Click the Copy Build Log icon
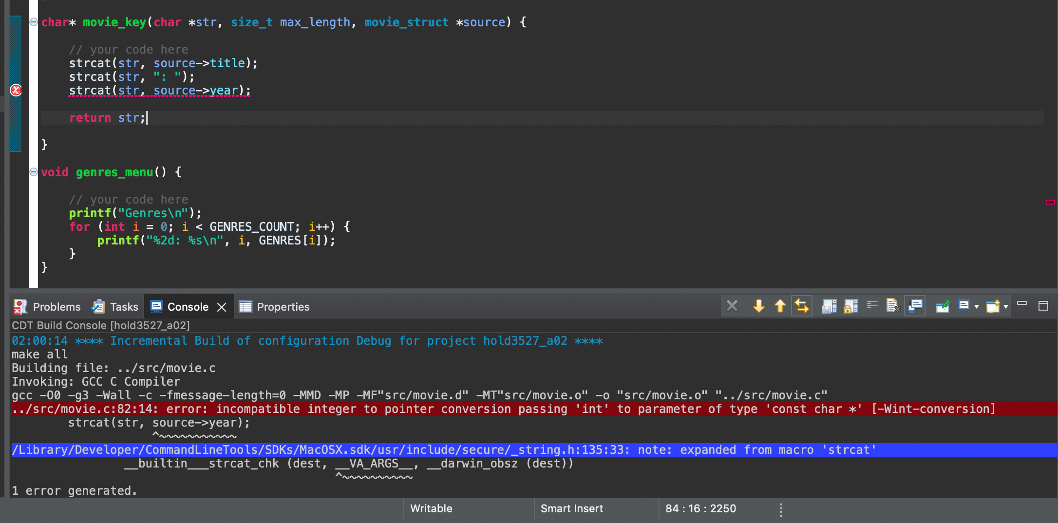 point(829,306)
